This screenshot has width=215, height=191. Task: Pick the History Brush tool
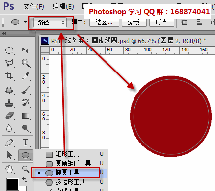(26, 103)
